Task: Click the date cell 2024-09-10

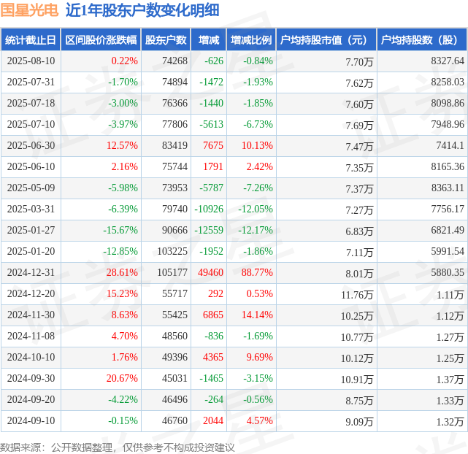Action: [31, 421]
